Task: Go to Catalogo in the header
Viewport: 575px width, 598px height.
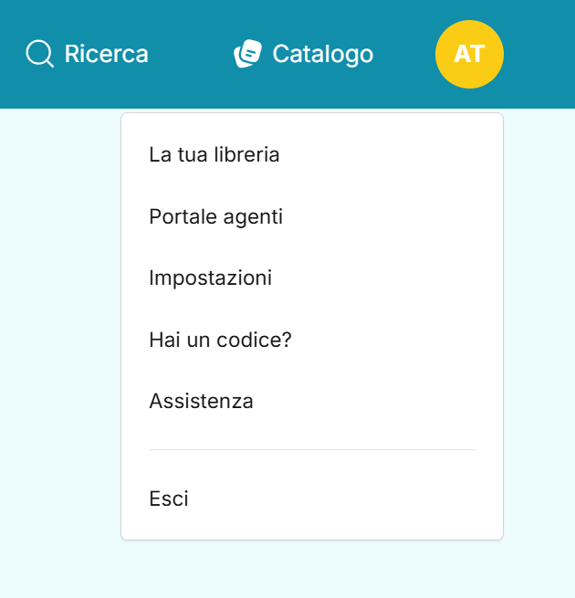Action: tap(304, 54)
